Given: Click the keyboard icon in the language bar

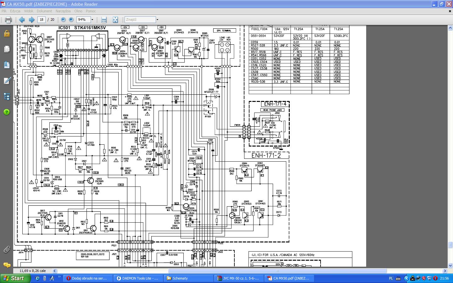Looking at the screenshot, I should tap(398, 278).
